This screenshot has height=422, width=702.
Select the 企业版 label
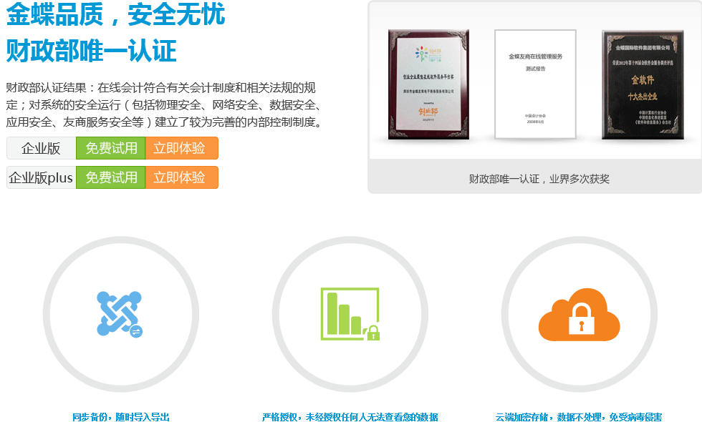[42, 148]
